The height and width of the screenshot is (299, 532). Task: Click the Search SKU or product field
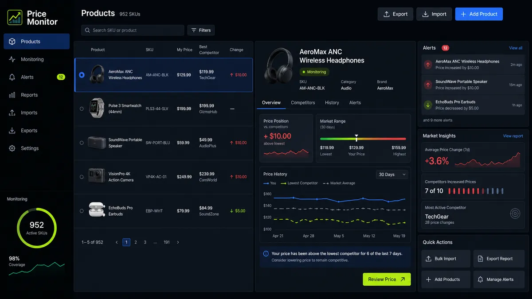133,30
